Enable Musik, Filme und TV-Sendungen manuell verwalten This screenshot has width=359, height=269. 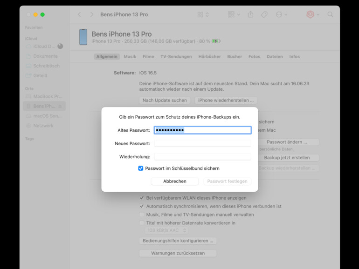[142, 215]
